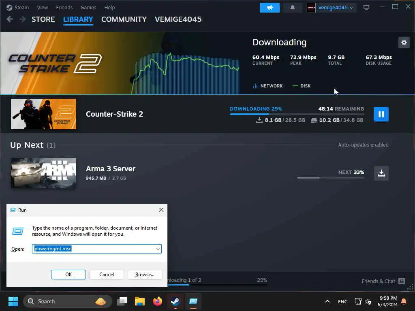Open the notifications bell in Steam

pyautogui.click(x=293, y=8)
